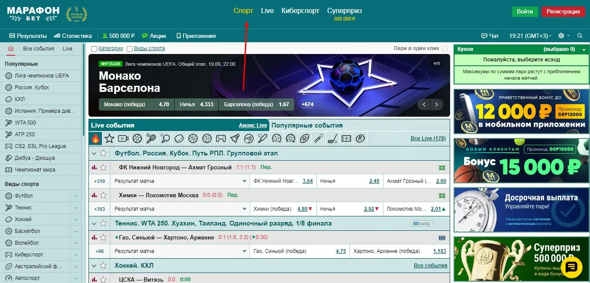
Task: Open the floating yellow chat bubble icon
Action: pyautogui.click(x=571, y=267)
